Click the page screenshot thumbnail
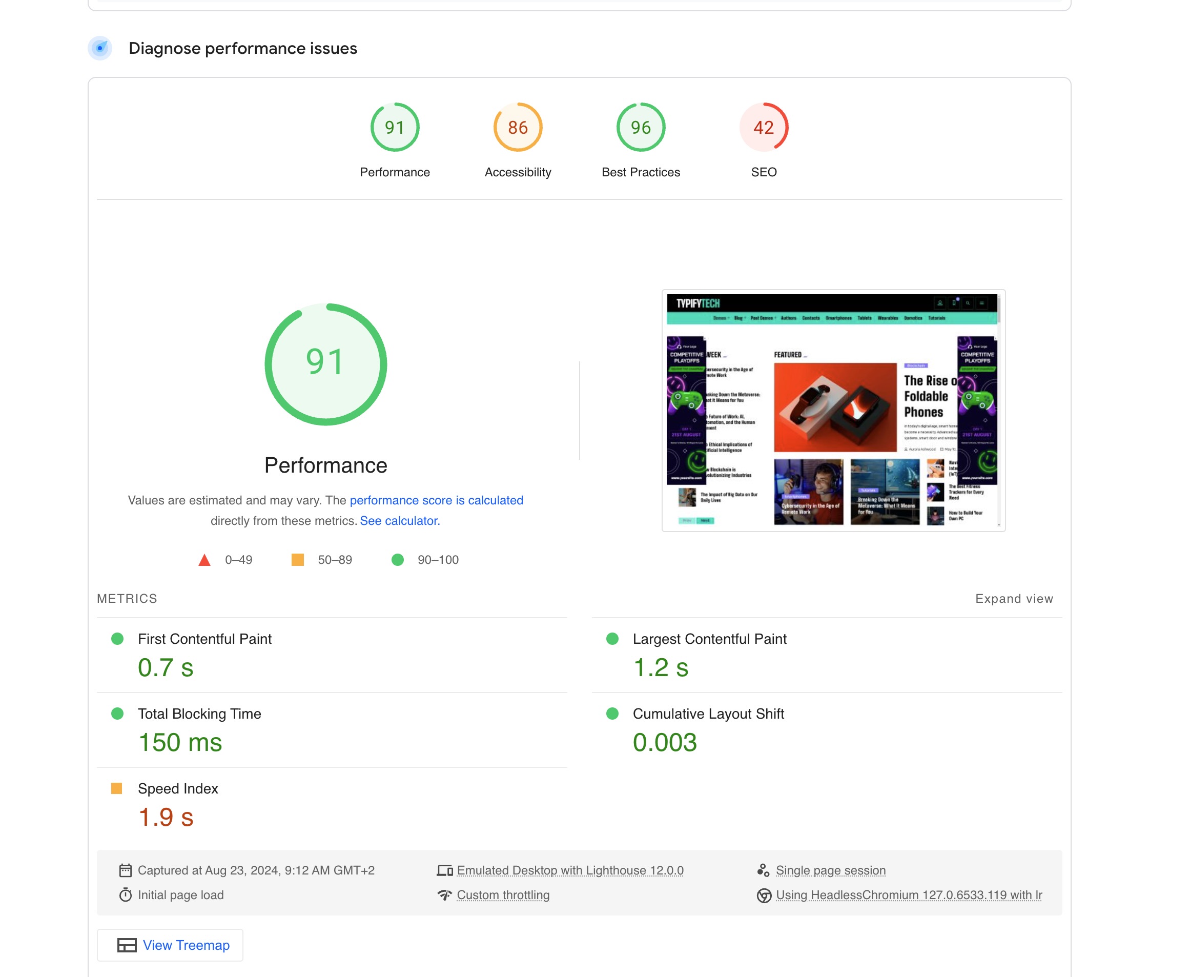 (x=833, y=411)
